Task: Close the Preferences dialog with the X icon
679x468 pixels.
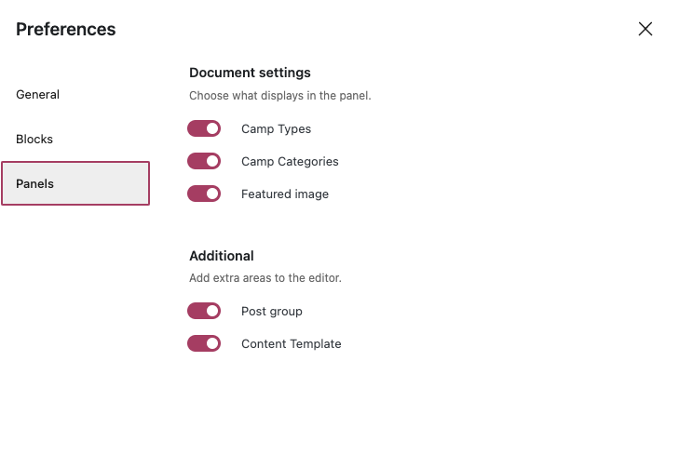Action: pos(645,29)
